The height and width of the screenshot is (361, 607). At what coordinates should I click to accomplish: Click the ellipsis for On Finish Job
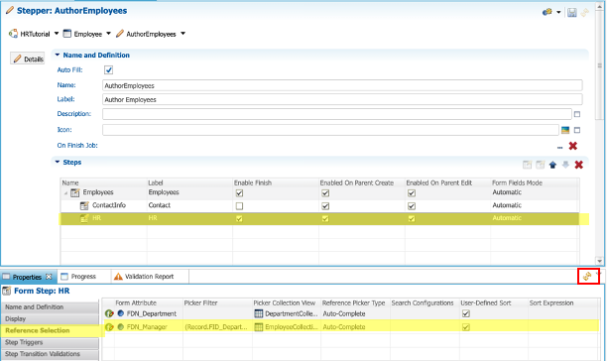tap(559, 147)
